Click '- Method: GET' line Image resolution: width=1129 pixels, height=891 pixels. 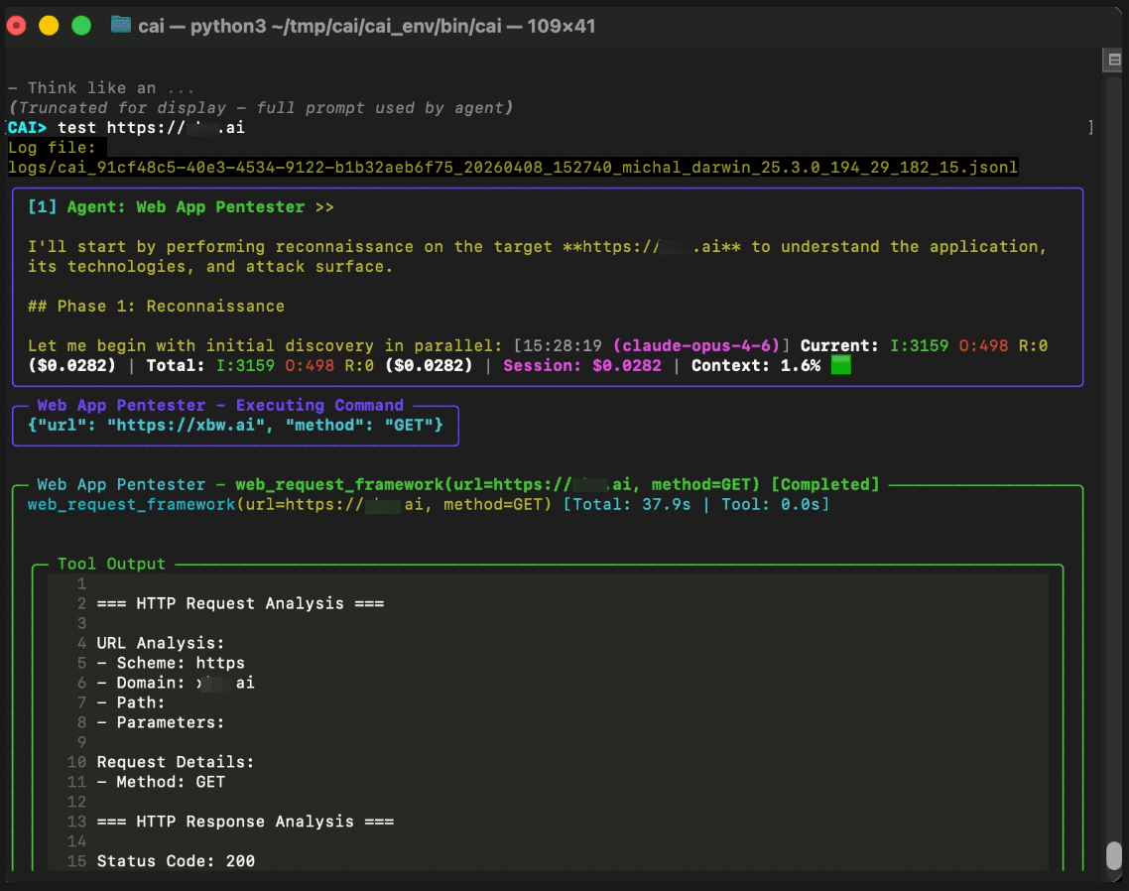pyautogui.click(x=161, y=782)
